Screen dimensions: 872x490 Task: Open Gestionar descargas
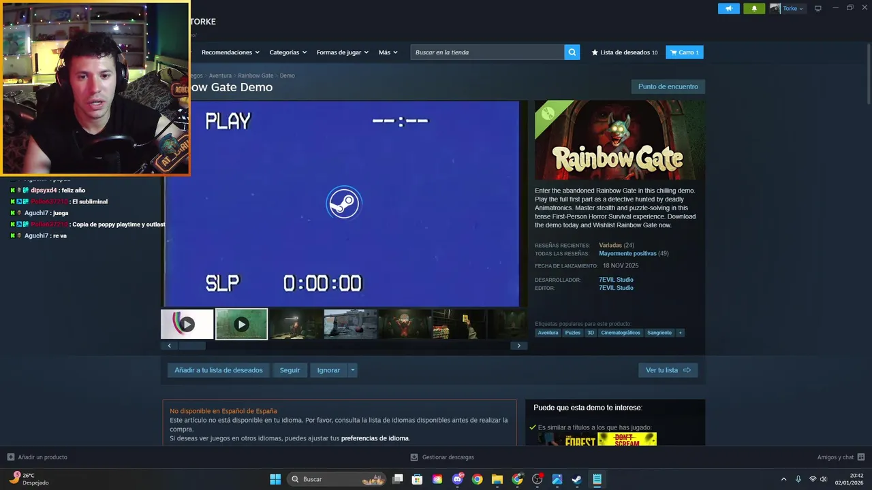[442, 457]
